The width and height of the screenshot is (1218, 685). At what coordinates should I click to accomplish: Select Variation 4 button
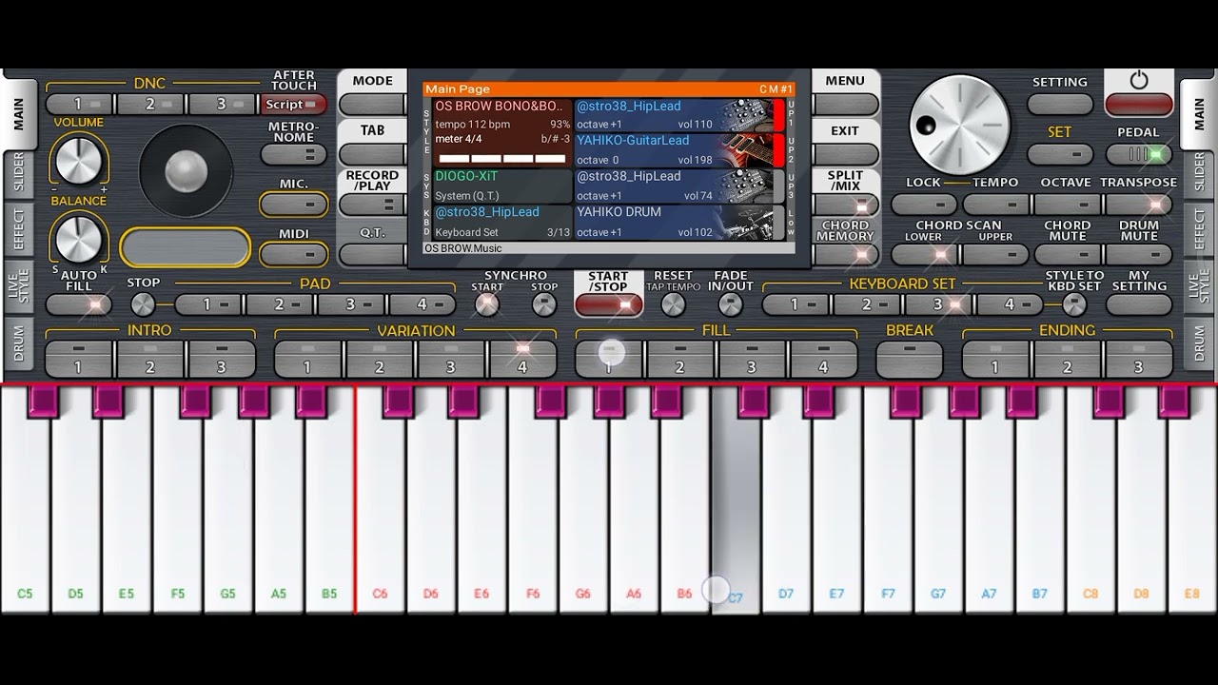tap(522, 359)
